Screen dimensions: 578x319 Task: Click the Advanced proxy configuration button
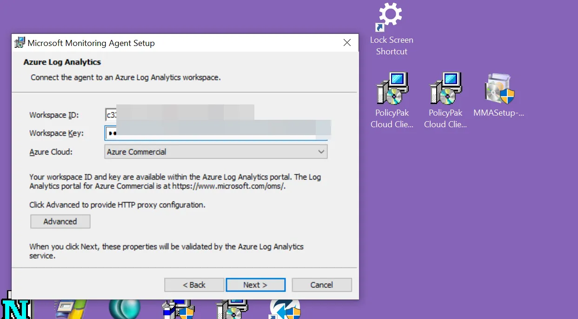(60, 221)
